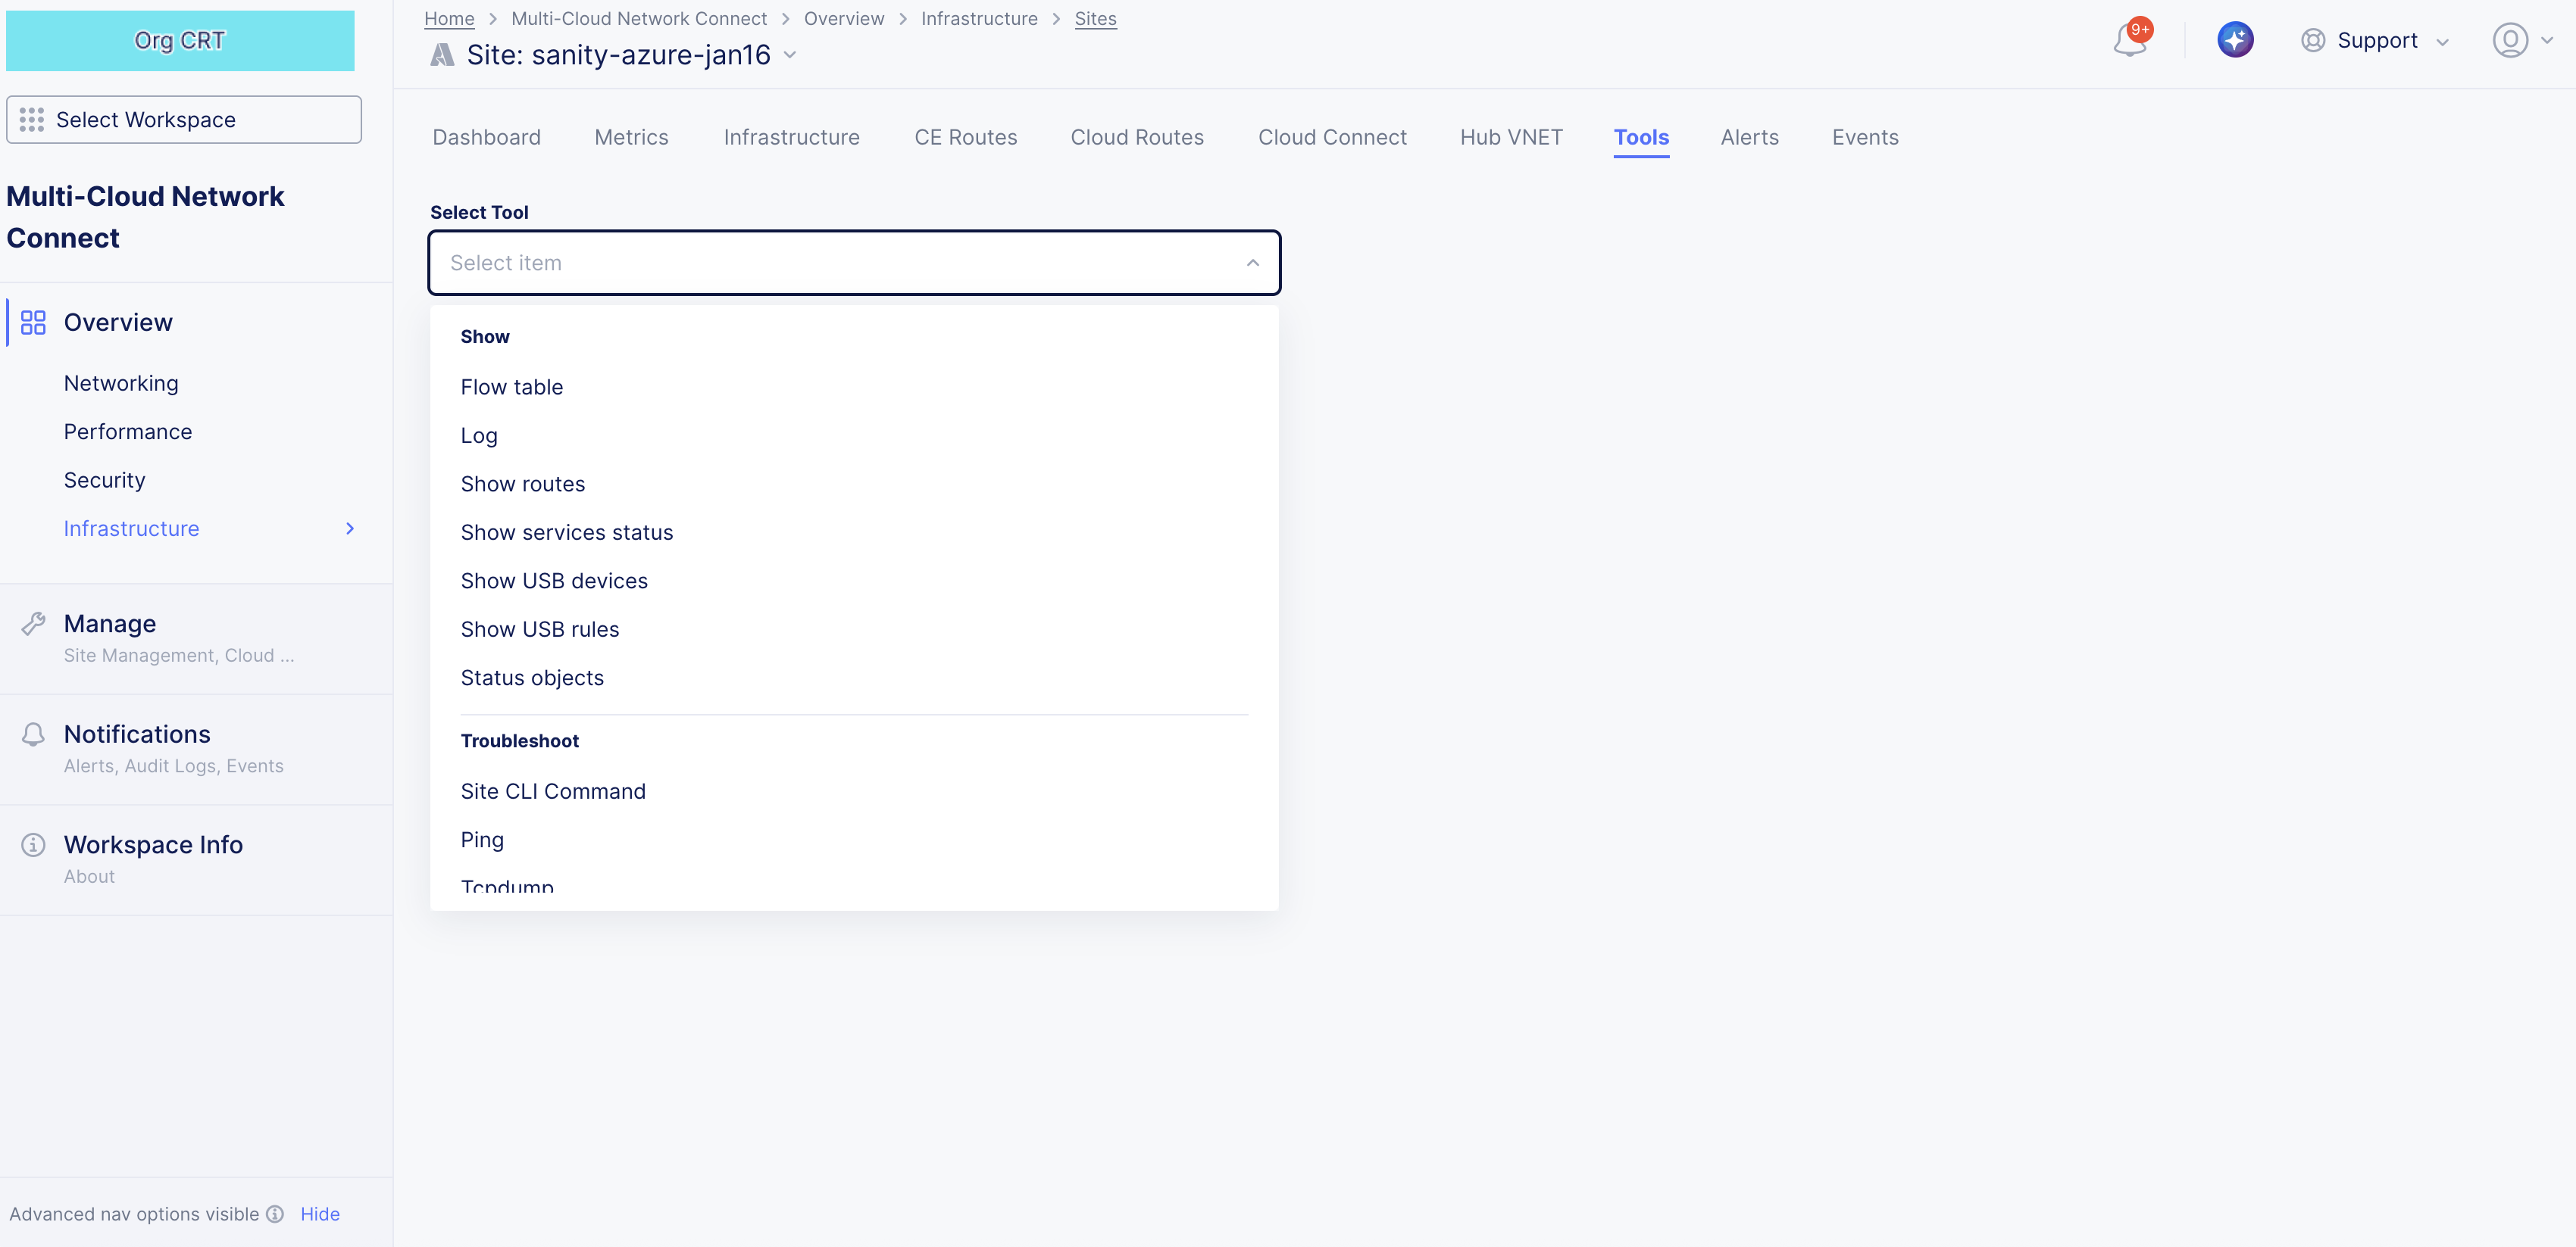Open the Cloud Connect tab

(1332, 137)
